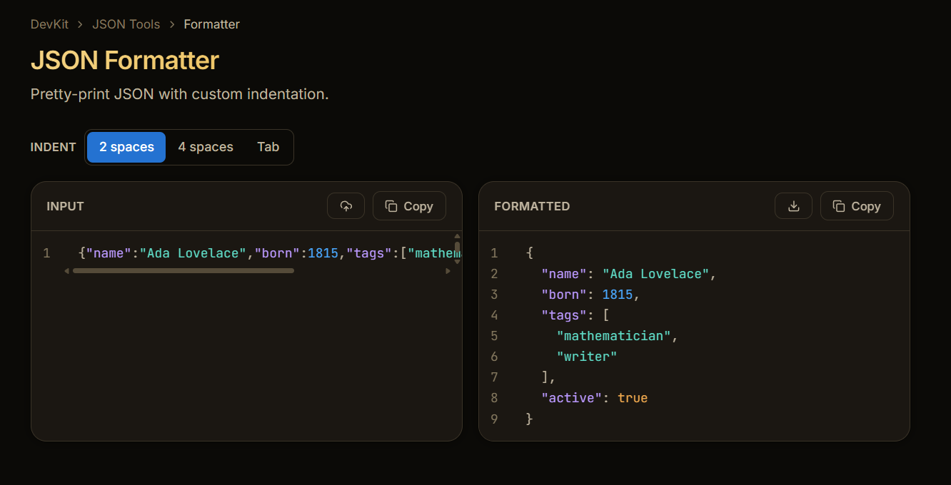The image size is (951, 485).
Task: Click "writer" in the formatted output
Action: click(587, 357)
